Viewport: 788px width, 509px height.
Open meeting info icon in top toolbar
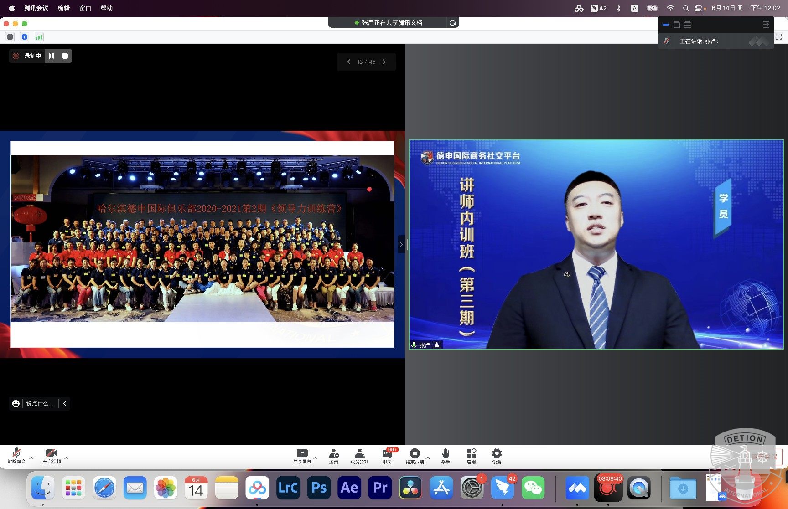click(x=10, y=37)
